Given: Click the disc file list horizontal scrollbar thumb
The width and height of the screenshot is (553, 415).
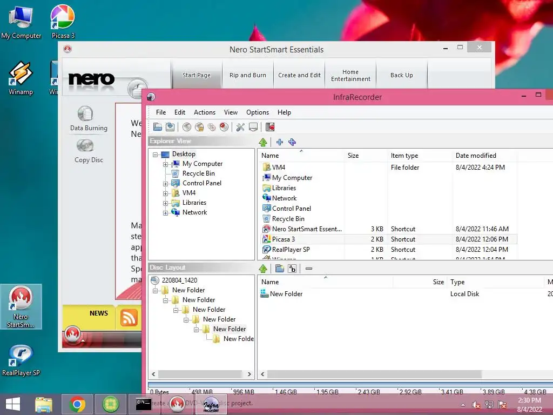Looking at the screenshot, I should pos(374,374).
